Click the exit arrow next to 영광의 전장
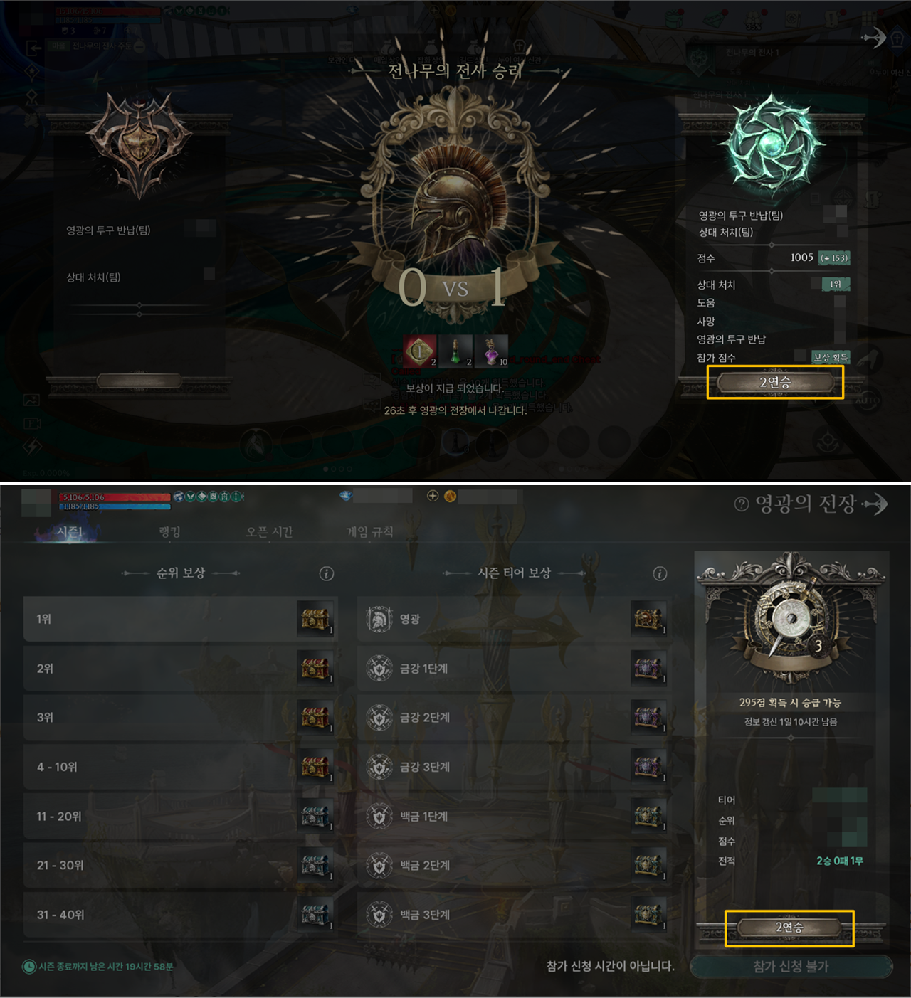 pos(877,504)
